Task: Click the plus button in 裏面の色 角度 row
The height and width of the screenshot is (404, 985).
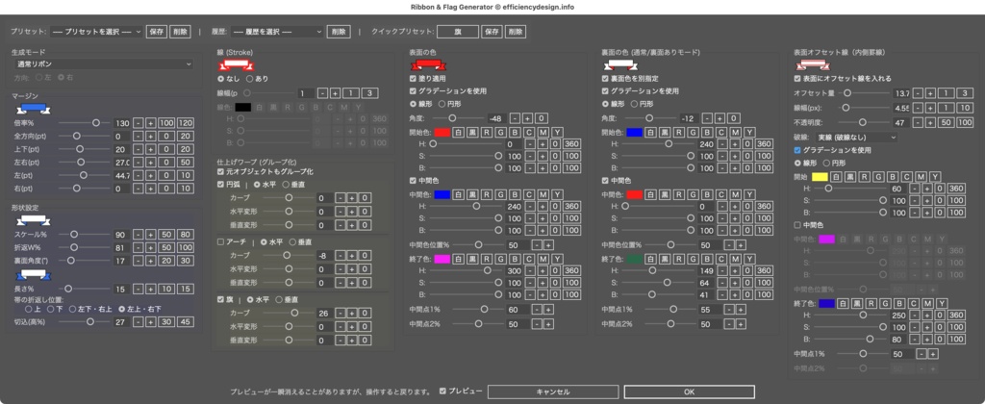Action: [720, 118]
